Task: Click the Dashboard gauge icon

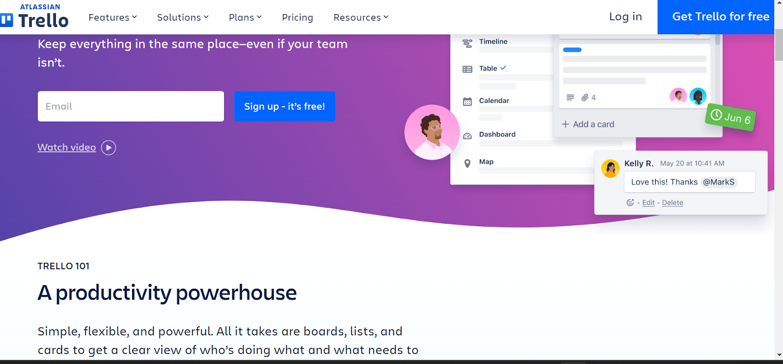Action: click(467, 136)
